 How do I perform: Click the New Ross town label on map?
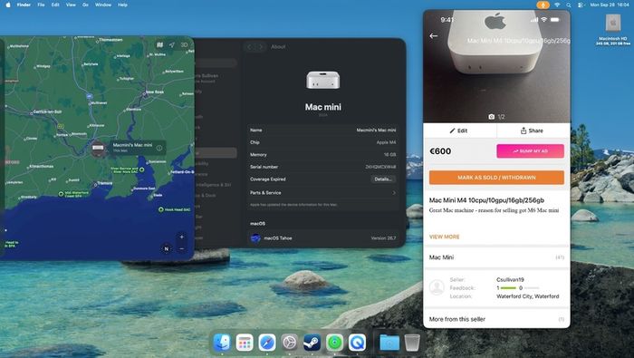pyautogui.click(x=155, y=92)
